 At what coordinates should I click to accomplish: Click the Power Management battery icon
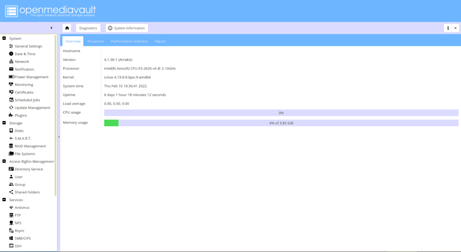[x=11, y=77]
